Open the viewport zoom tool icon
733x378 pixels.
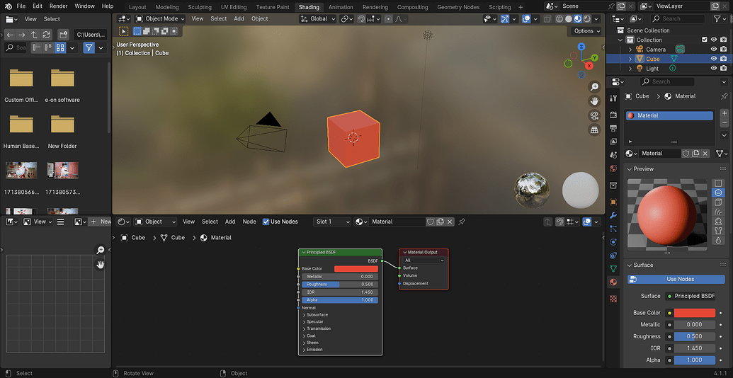[x=595, y=87]
